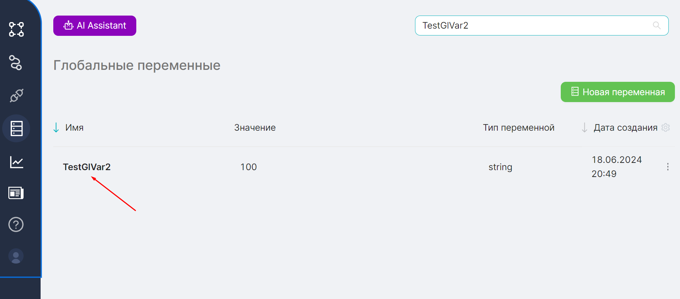Open the news page icon in sidebar
This screenshot has width=680, height=299.
coord(16,193)
